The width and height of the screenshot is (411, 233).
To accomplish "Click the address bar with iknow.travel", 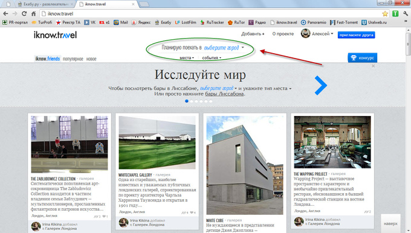I will coord(210,14).
